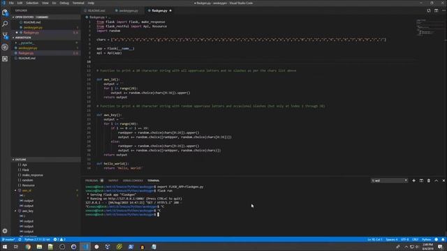
Task: Close the terminal panel
Action: click(444, 181)
